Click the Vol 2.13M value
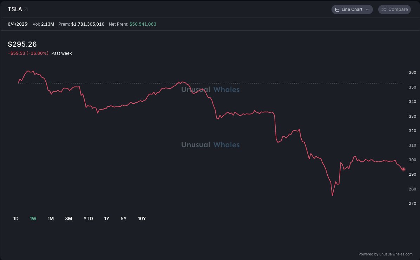This screenshot has height=260, width=420. [x=48, y=24]
